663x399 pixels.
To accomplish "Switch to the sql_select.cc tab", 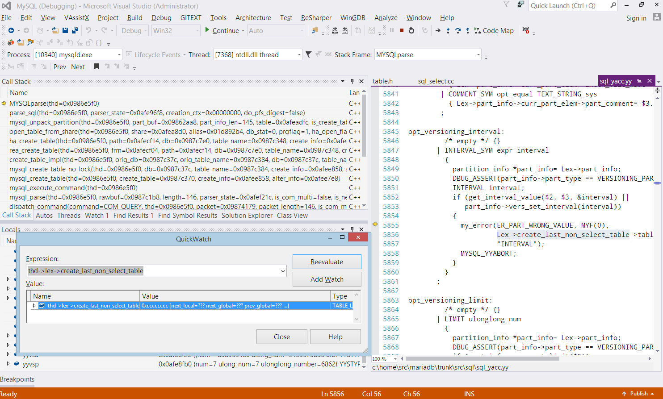I will click(436, 81).
